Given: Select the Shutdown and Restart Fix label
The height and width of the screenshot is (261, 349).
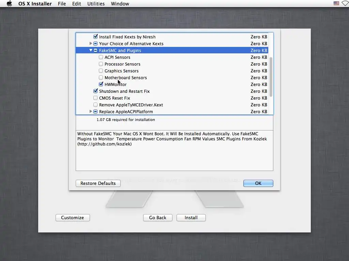Looking at the screenshot, I should click(124, 91).
